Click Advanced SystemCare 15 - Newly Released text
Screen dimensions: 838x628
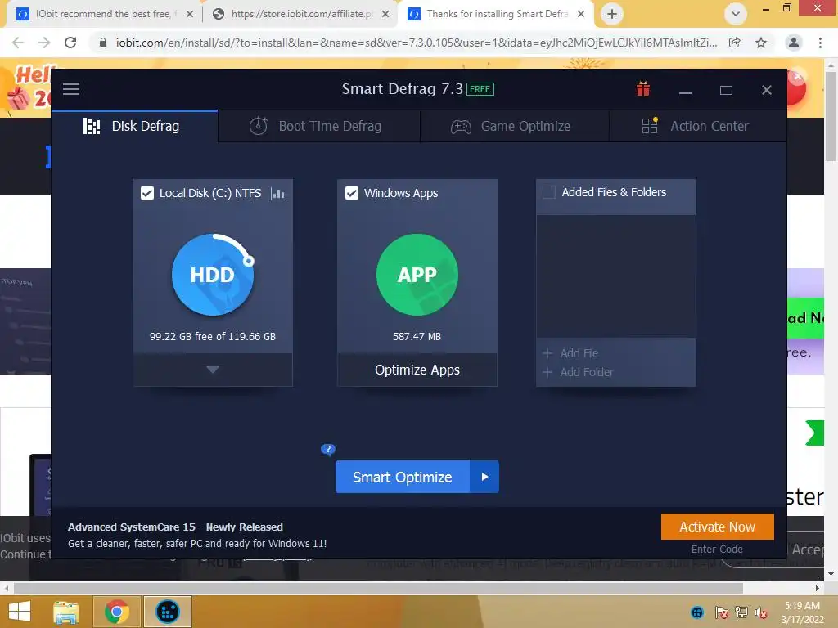pyautogui.click(x=175, y=527)
